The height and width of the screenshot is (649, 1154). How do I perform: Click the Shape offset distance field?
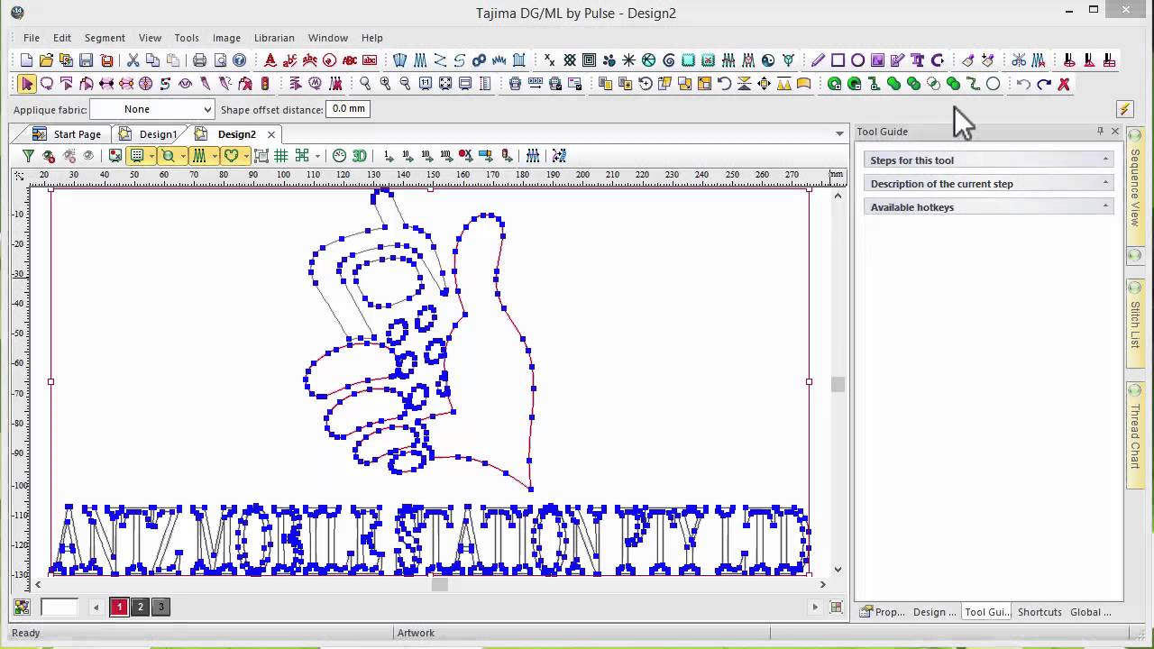[x=348, y=109]
